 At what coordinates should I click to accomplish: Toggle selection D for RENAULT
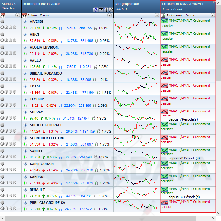pyautogui.click(x=15, y=195)
